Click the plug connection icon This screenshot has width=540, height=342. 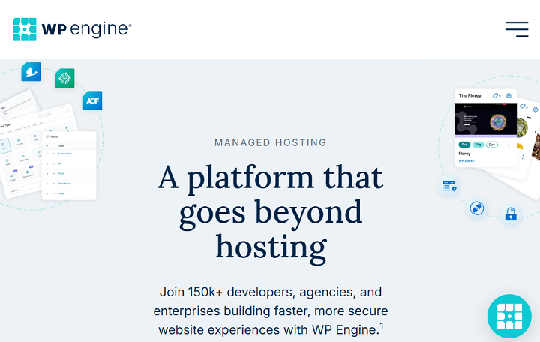click(x=477, y=208)
